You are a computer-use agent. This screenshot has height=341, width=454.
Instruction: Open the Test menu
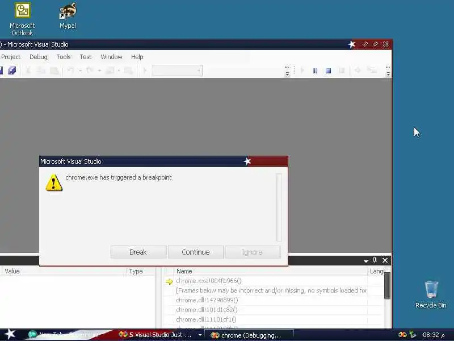point(86,57)
